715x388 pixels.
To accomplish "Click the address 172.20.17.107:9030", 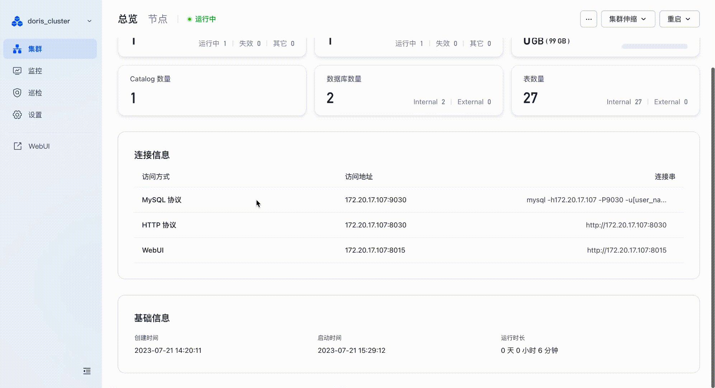I will point(375,200).
